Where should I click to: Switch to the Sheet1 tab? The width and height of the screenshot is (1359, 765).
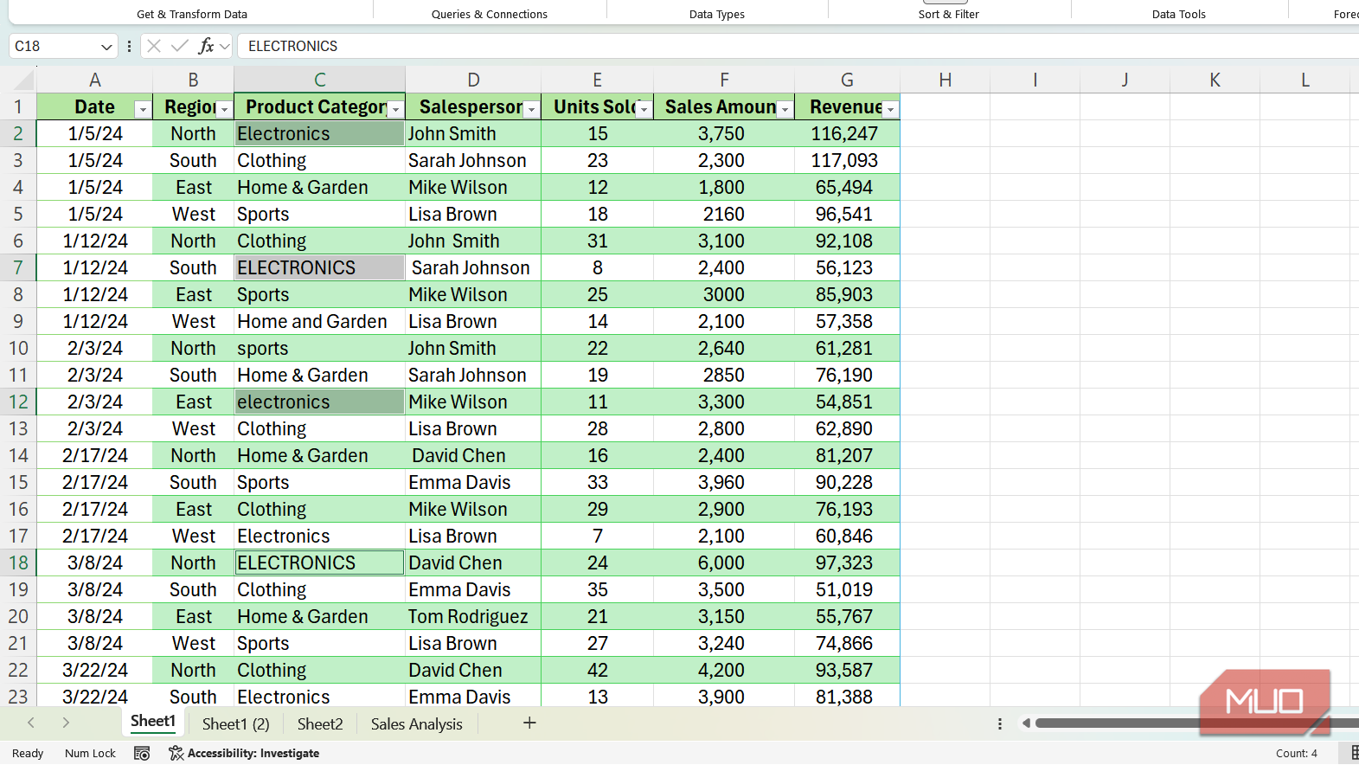tap(153, 722)
